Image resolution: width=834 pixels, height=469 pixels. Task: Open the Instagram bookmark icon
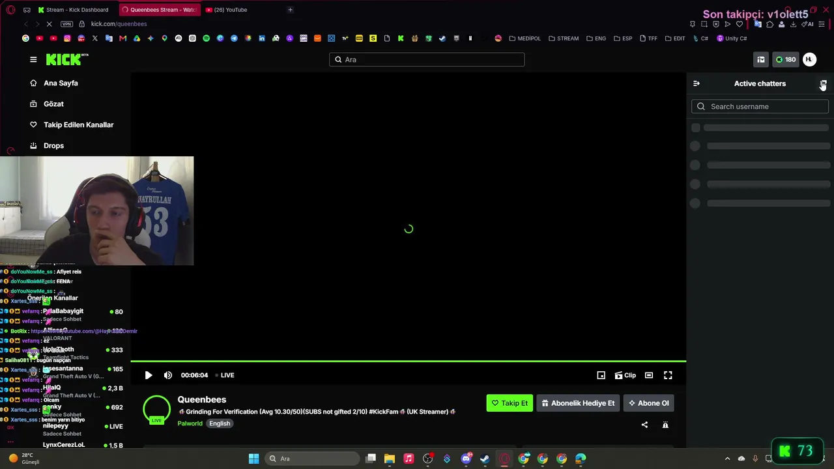point(67,38)
